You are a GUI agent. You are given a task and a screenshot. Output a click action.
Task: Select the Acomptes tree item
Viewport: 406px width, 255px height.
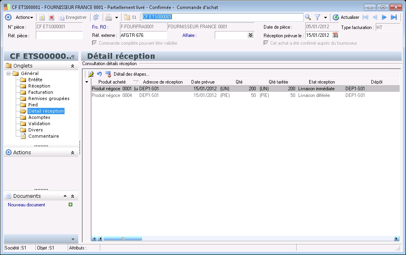pyautogui.click(x=39, y=117)
